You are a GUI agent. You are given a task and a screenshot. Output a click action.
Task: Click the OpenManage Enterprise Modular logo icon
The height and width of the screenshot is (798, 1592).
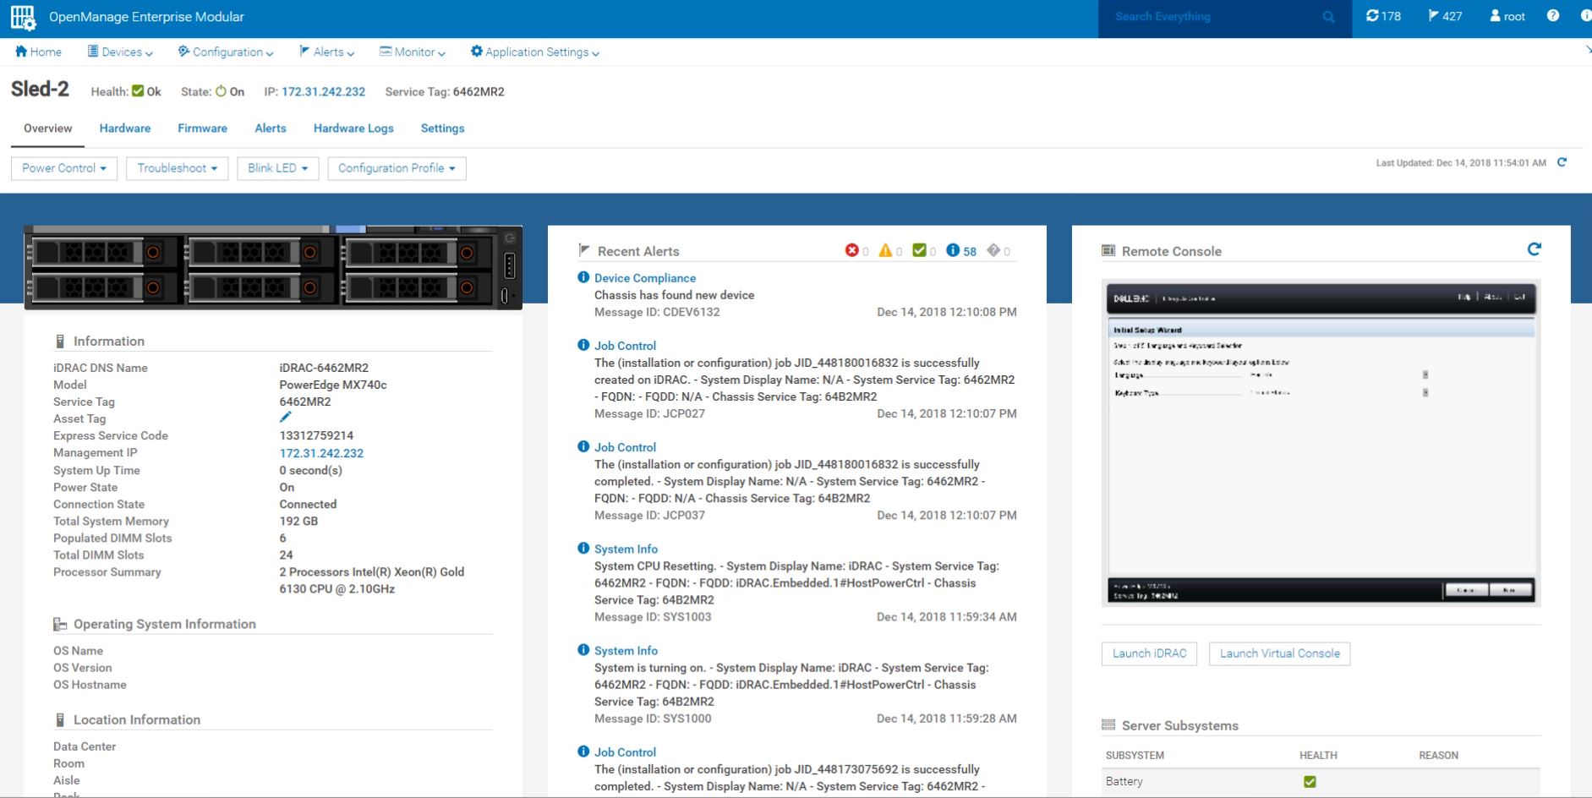23,17
